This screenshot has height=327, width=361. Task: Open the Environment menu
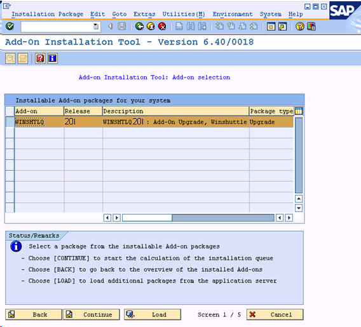[x=233, y=14]
